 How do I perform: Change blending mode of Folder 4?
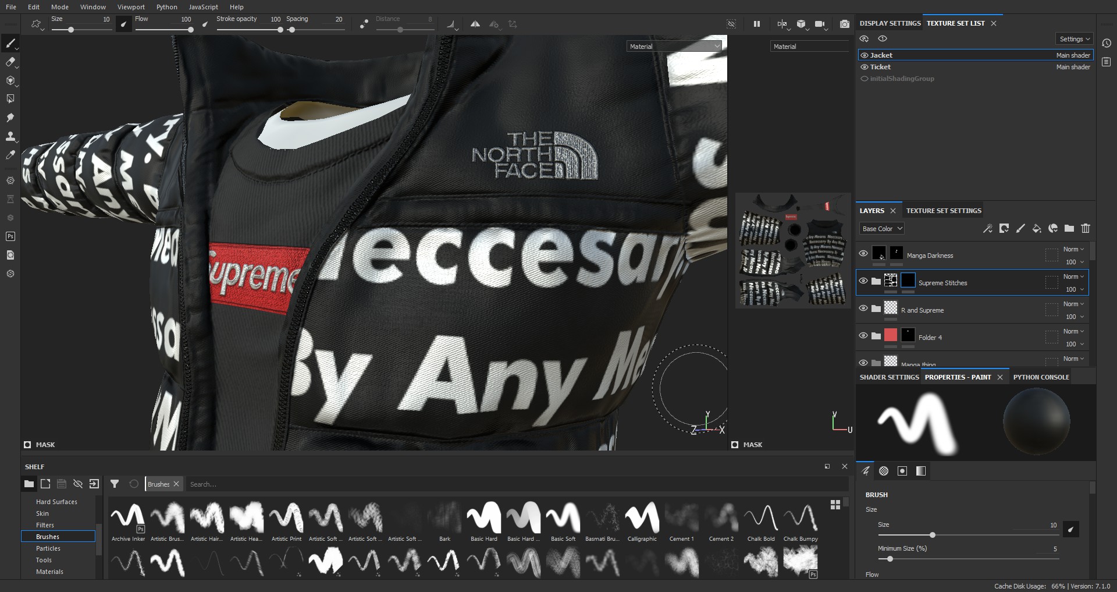click(1073, 331)
